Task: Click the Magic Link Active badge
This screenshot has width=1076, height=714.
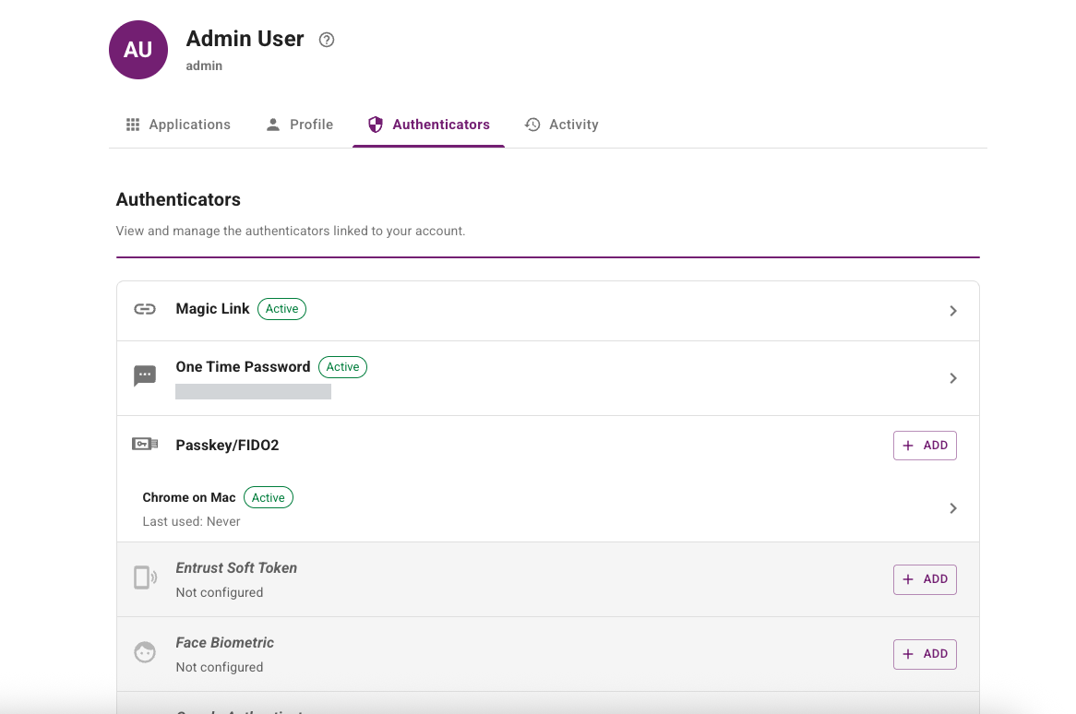Action: point(282,309)
